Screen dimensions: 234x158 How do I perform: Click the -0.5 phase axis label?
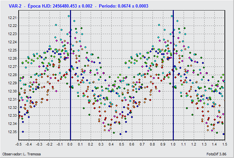pos(19,145)
